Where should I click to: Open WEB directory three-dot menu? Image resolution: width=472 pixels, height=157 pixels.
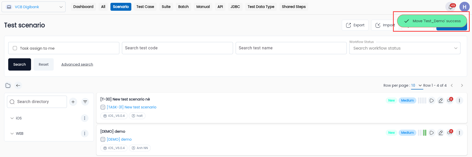coord(85,133)
